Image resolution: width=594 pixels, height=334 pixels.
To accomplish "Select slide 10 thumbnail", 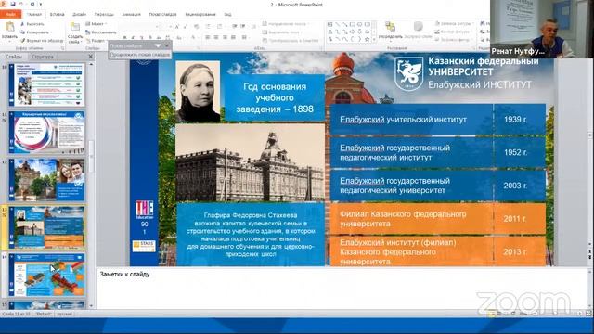I will [46, 84].
